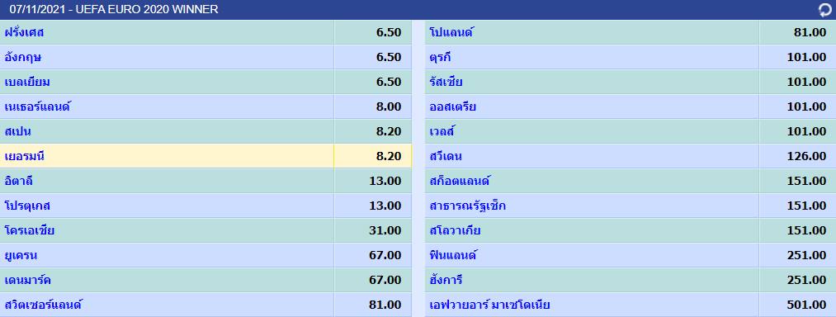Click the team name อิตาลี
836x317 pixels.
(x=19, y=181)
